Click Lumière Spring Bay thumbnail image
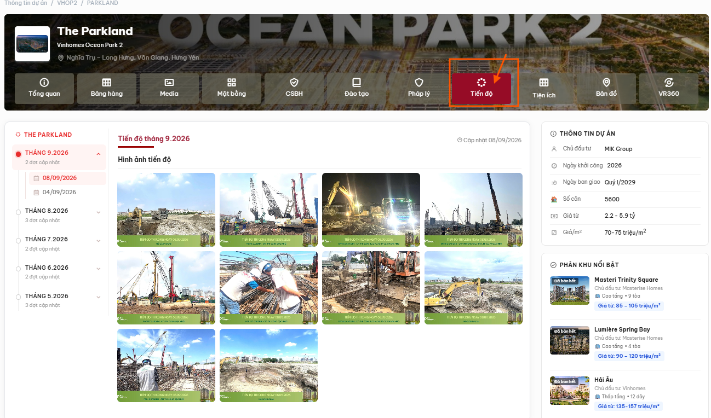 [x=570, y=340]
